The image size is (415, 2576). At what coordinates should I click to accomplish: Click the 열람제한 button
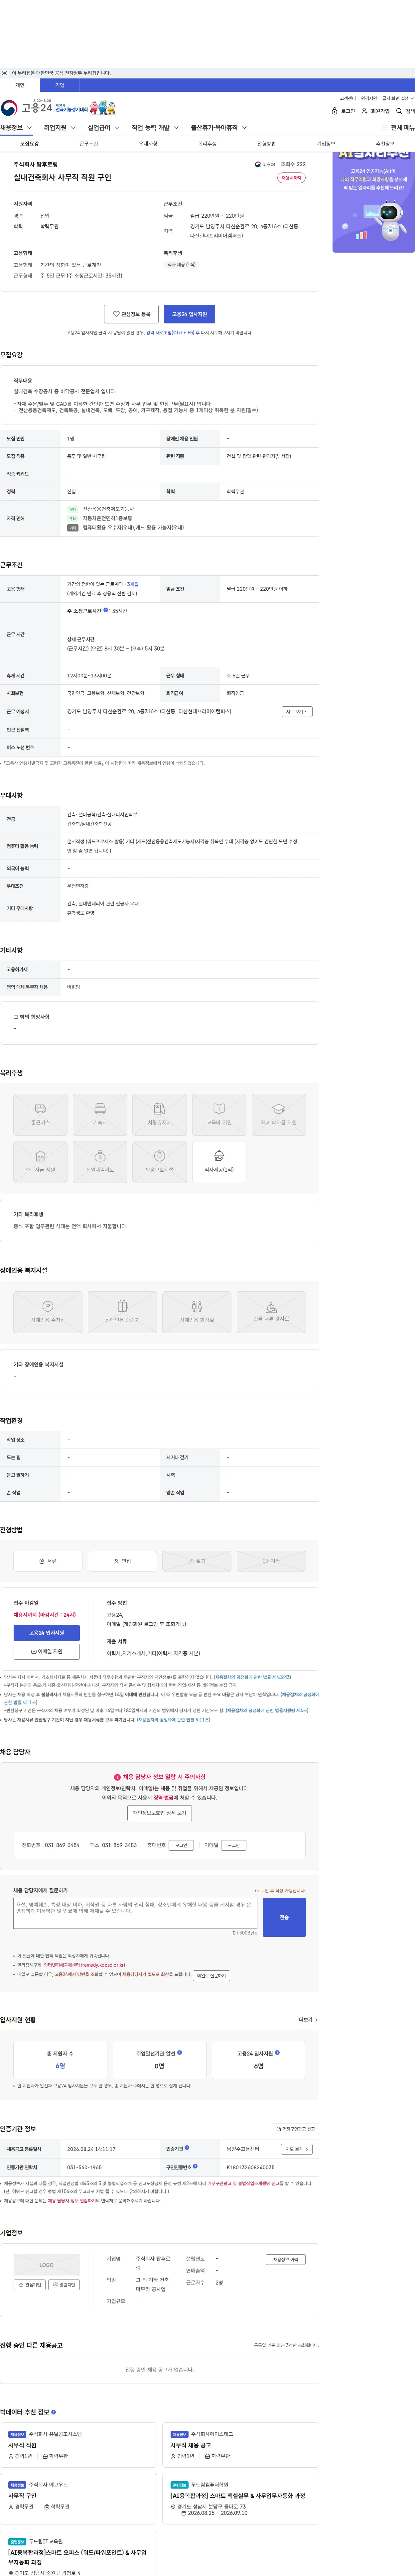(64, 2285)
